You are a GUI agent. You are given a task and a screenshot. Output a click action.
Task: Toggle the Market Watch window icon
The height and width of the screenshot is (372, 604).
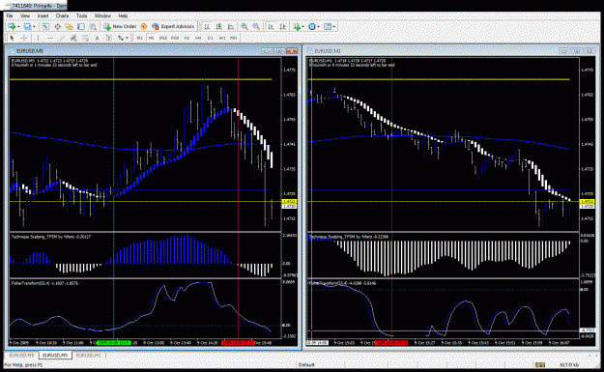pos(45,27)
